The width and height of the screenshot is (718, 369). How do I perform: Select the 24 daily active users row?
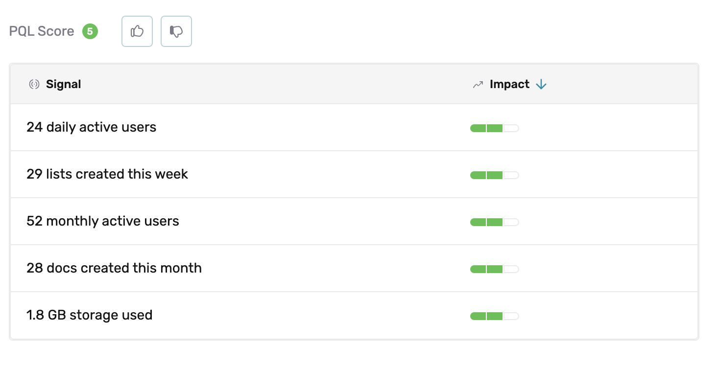(92, 127)
